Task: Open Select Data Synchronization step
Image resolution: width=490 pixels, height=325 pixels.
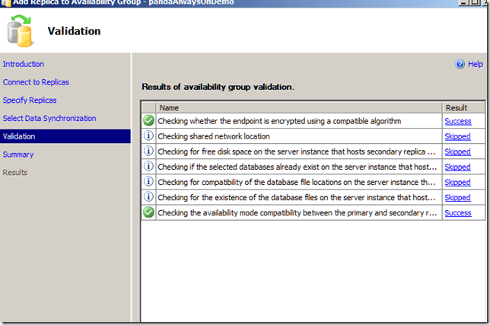Action: point(49,119)
